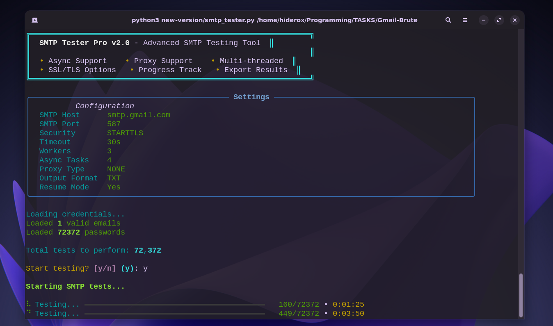Click the second Testing progress bar
Image resolution: width=553 pixels, height=326 pixels.
click(x=174, y=313)
